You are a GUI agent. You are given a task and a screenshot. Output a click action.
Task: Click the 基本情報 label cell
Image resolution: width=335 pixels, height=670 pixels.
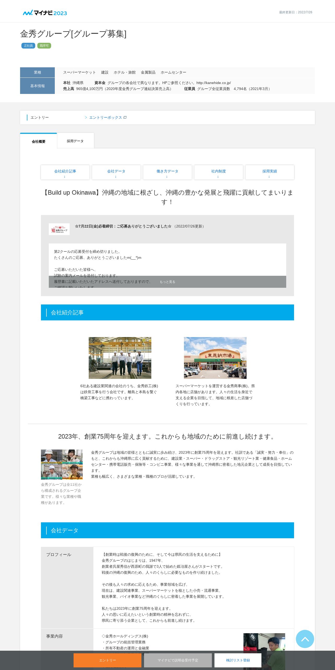coord(37,86)
